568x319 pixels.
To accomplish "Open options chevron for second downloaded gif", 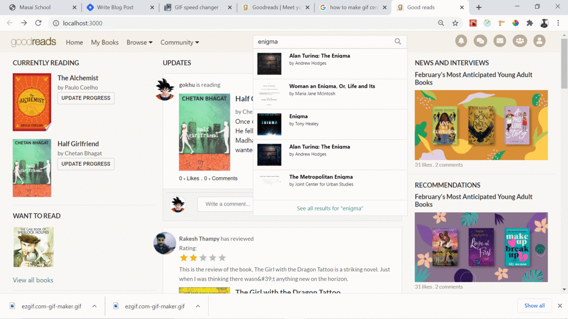I will [198, 306].
